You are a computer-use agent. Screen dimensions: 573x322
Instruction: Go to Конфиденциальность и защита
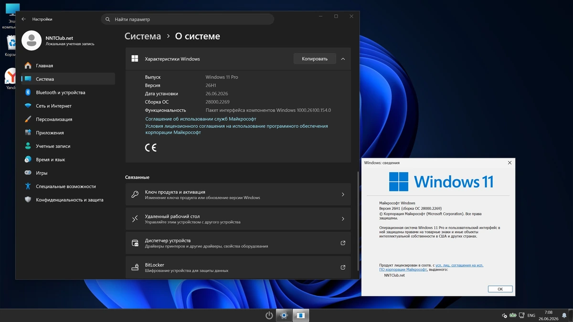click(x=67, y=199)
